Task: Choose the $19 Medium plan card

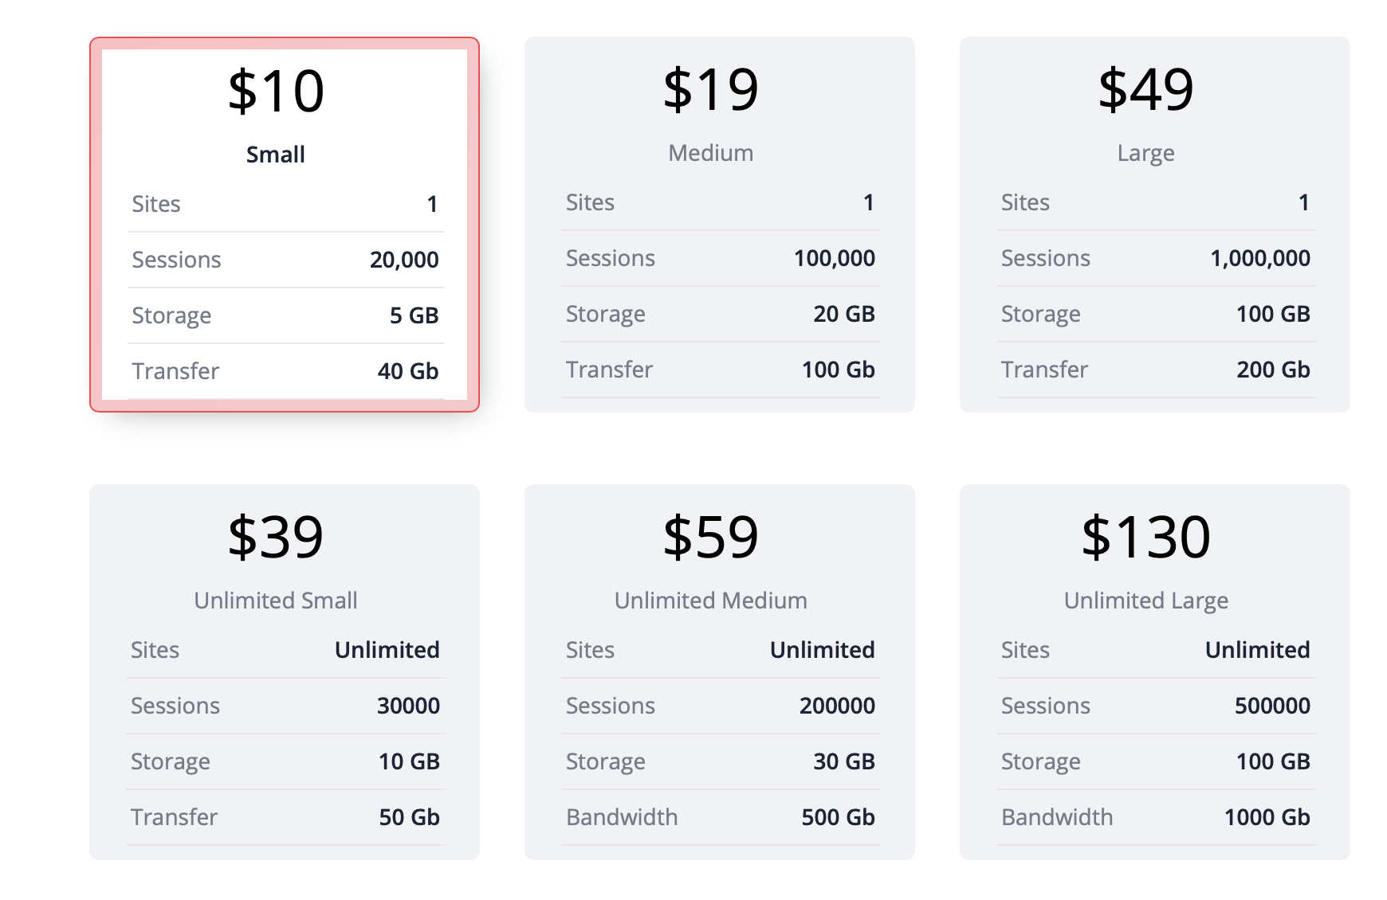Action: coord(720,225)
